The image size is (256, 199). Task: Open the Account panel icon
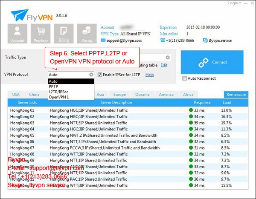click(17, 34)
